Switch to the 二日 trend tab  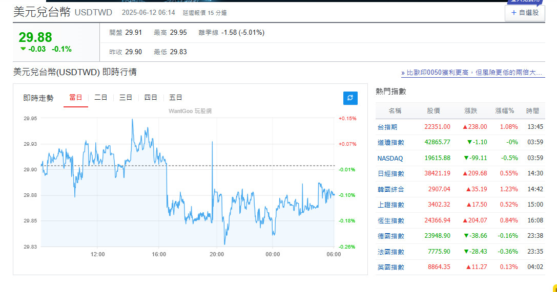coord(101,98)
